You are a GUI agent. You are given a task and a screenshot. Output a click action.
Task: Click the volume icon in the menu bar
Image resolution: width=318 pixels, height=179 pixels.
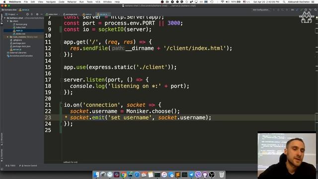coord(228,2)
